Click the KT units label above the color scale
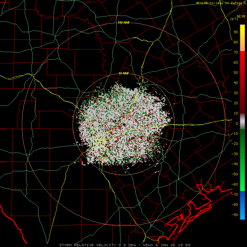247x247 pixels. point(234,19)
